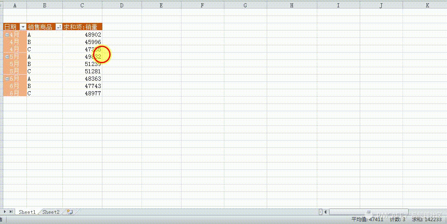
Task: Select product A cell next to 48363
Action: (x=44, y=79)
